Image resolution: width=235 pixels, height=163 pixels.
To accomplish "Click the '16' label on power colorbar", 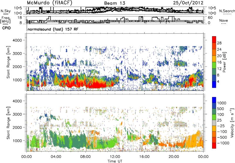I will tap(219, 62).
